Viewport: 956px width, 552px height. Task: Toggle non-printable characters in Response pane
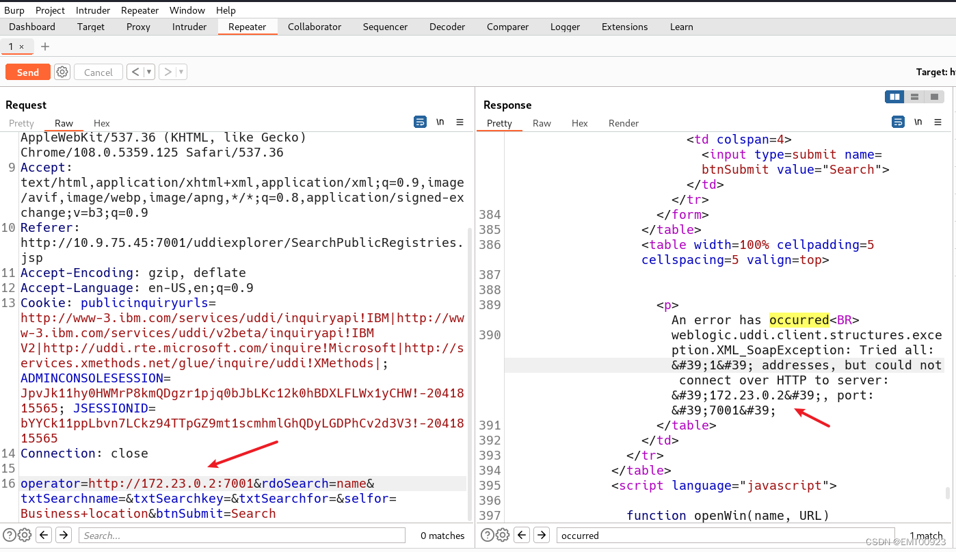[918, 122]
